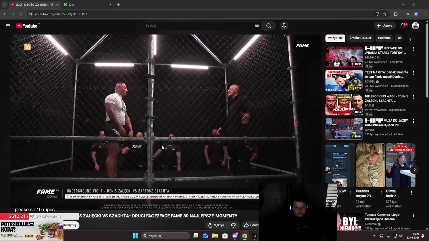View site information icon in address bar

tap(30, 14)
